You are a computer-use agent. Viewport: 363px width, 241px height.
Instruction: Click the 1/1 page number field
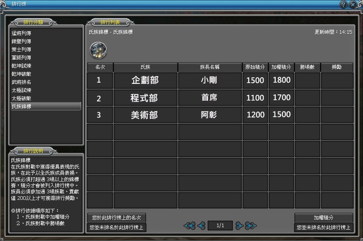(220, 226)
